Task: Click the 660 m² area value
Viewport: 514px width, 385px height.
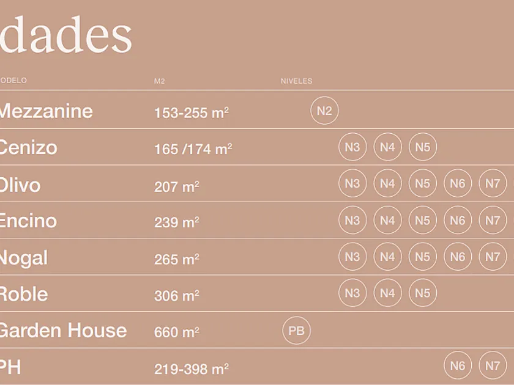Action: tap(177, 332)
